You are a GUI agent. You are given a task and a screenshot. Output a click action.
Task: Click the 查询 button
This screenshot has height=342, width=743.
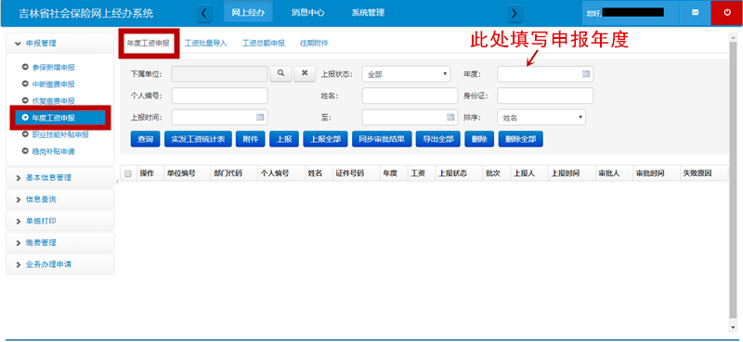tap(146, 139)
